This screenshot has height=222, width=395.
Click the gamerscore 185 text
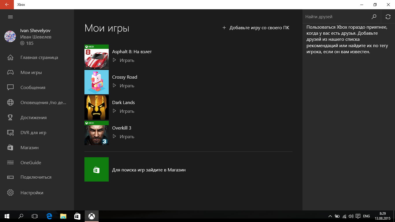30,43
